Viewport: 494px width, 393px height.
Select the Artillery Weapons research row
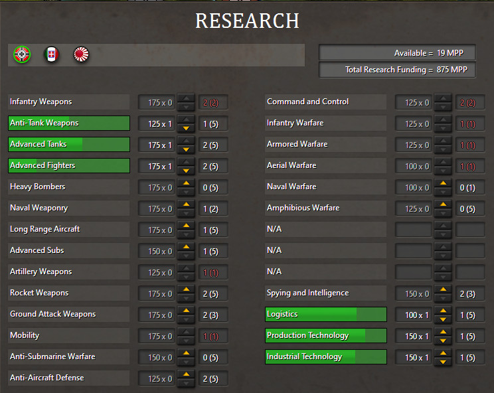(x=69, y=272)
